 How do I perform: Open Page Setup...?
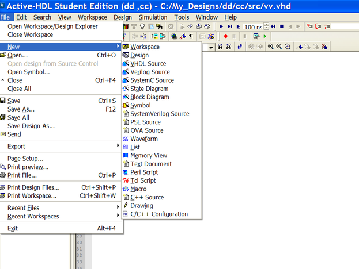tap(61, 159)
